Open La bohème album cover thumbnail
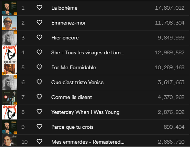 (x=10, y=8)
